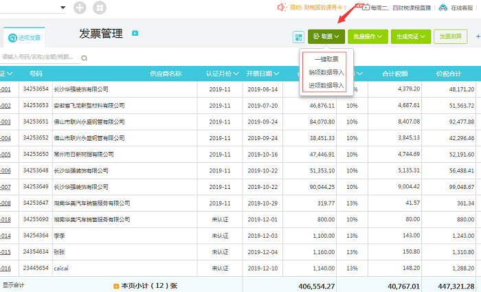
Task: Select amount cell 84,070.80
Action: [322, 122]
